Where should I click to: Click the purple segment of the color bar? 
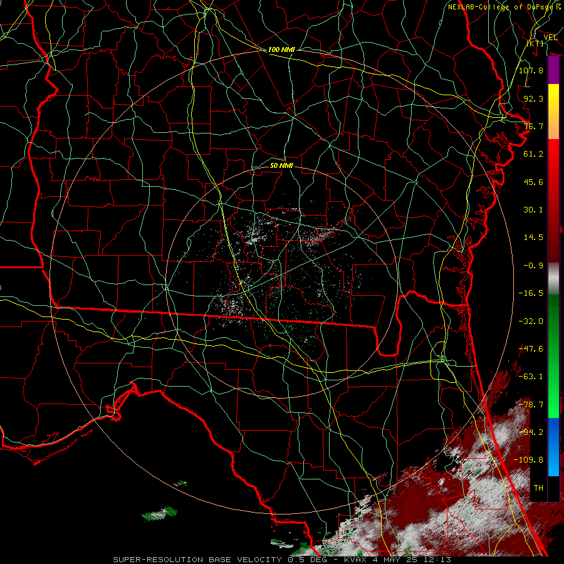553,70
